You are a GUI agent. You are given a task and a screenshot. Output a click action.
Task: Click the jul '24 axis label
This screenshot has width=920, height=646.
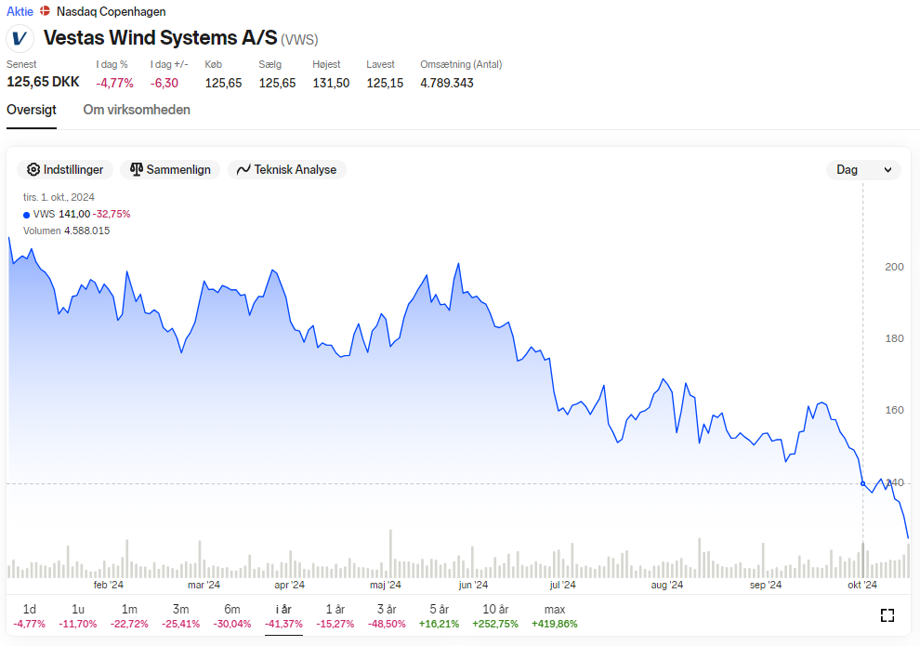[562, 585]
